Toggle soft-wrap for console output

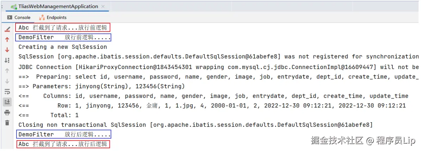coord(7,91)
